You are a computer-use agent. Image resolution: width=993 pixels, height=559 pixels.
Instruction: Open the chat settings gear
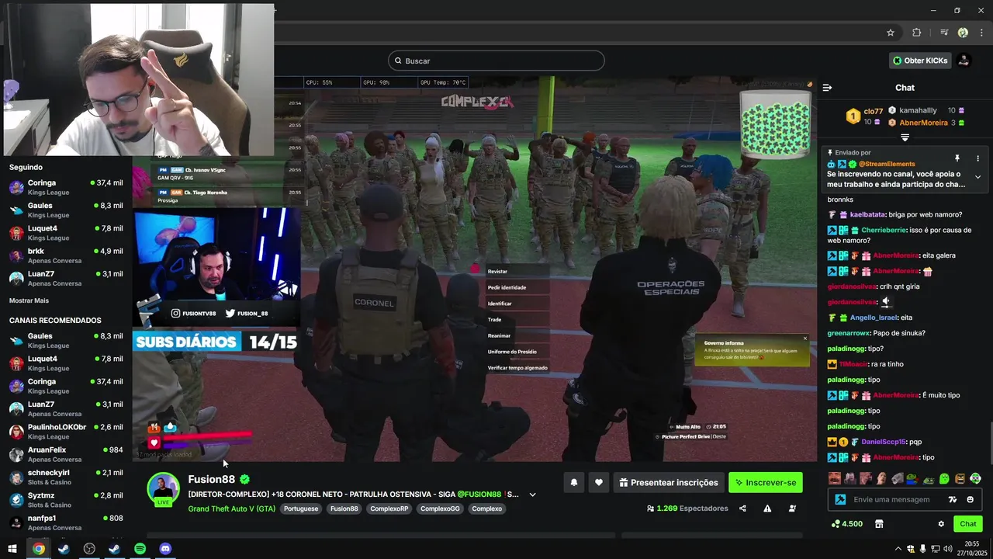coord(941,524)
